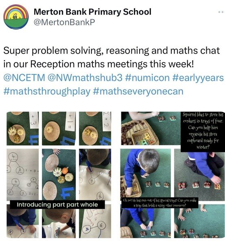Screen dimensions: 225x244
Task: Follow the @NWmathshub3 mention
Action: (x=85, y=78)
